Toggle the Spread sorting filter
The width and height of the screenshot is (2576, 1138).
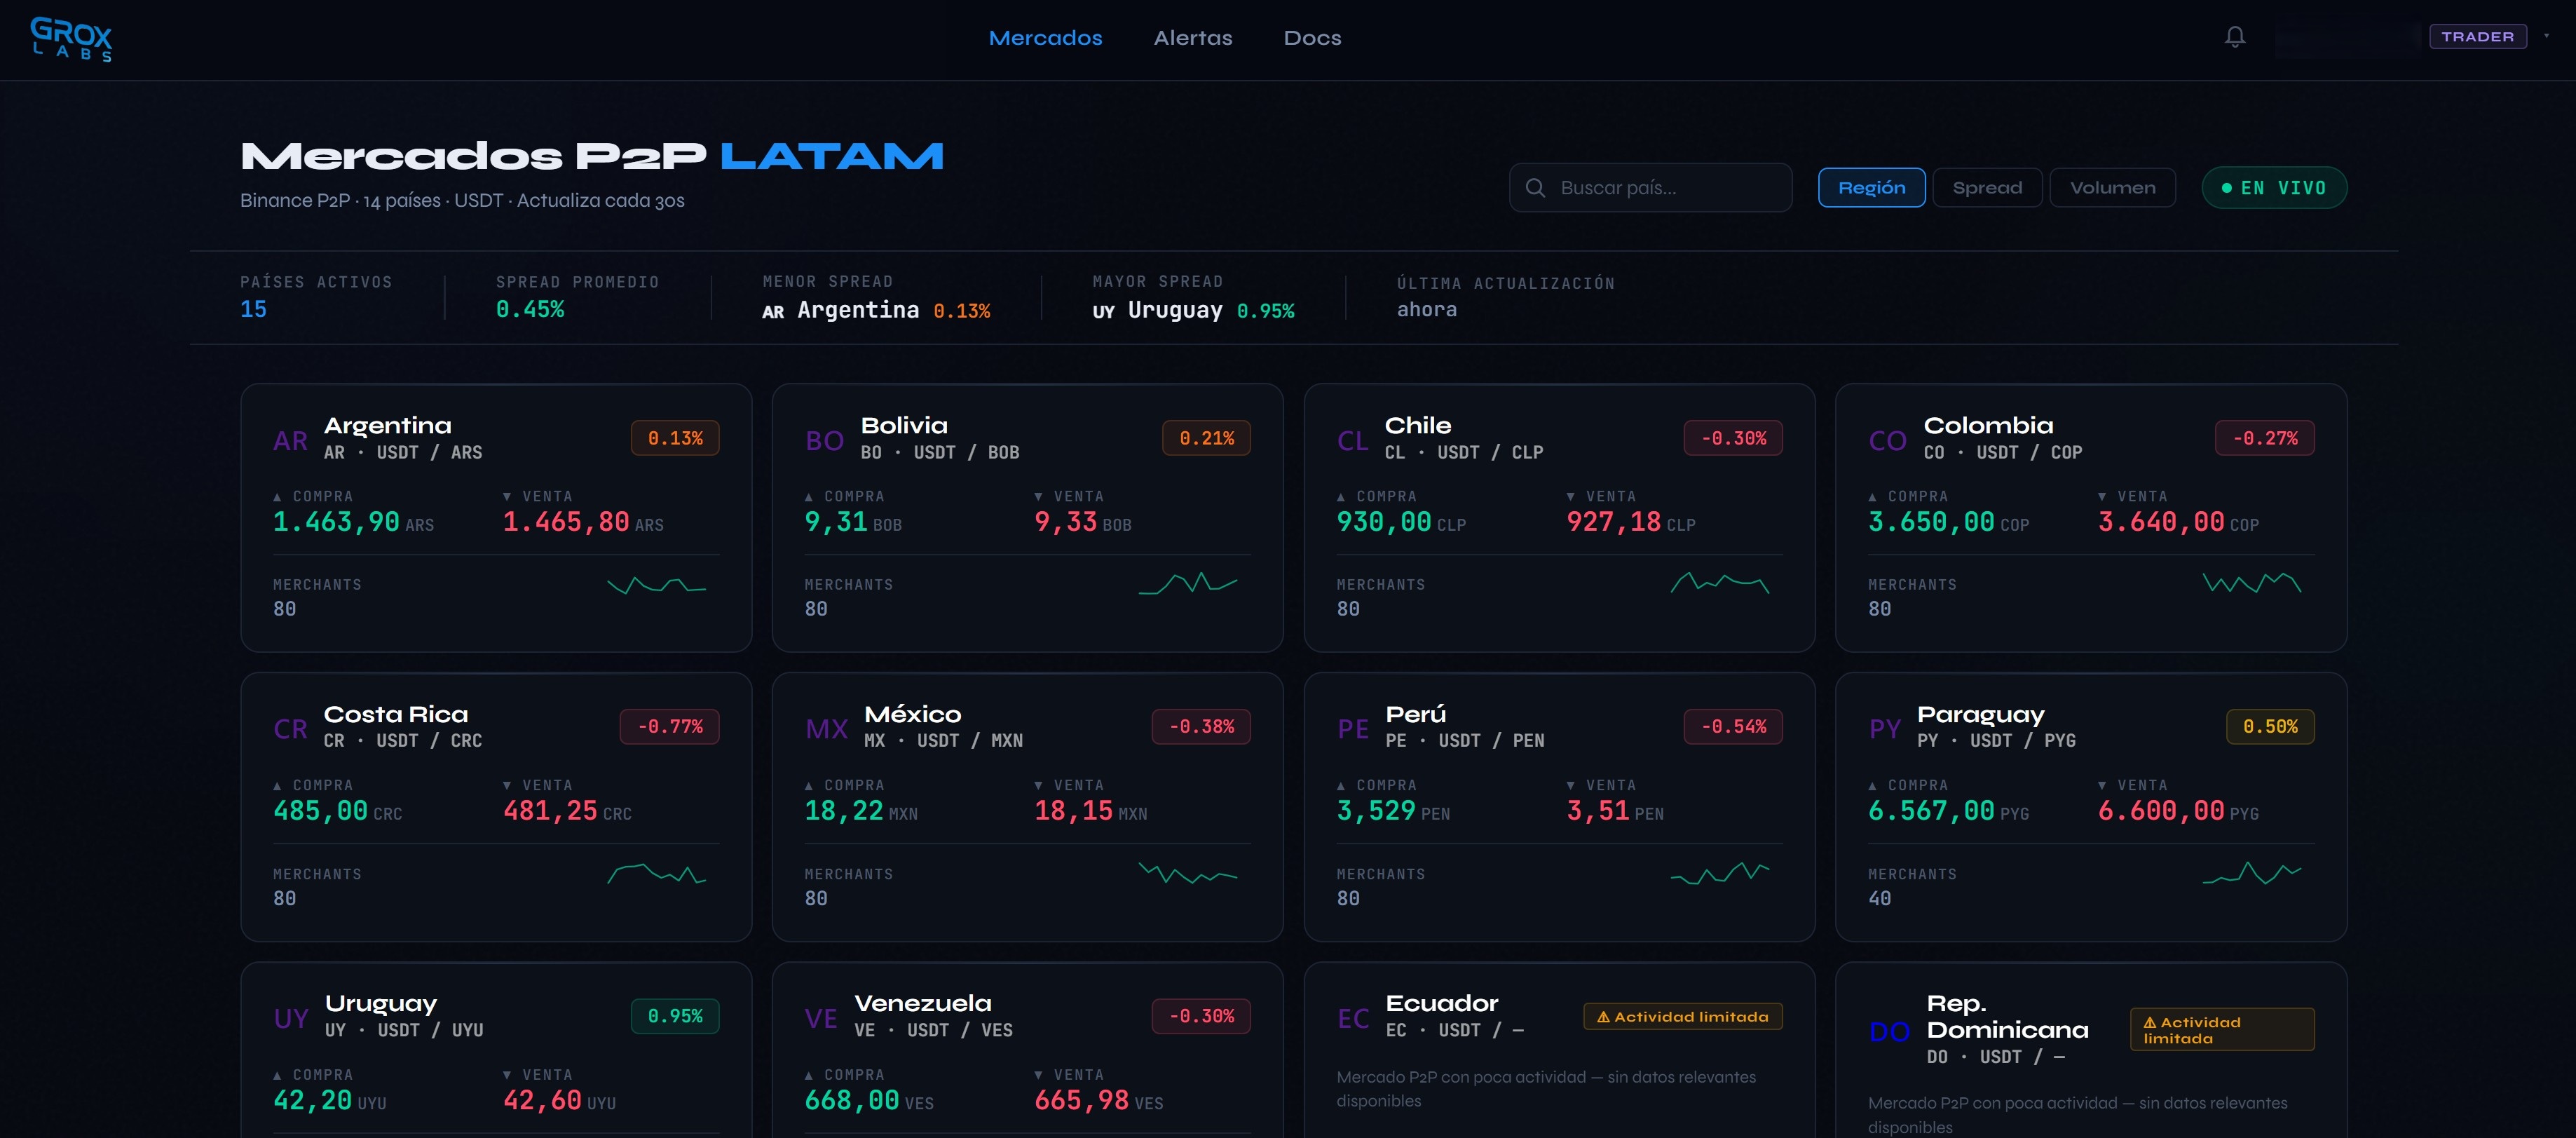click(1986, 187)
